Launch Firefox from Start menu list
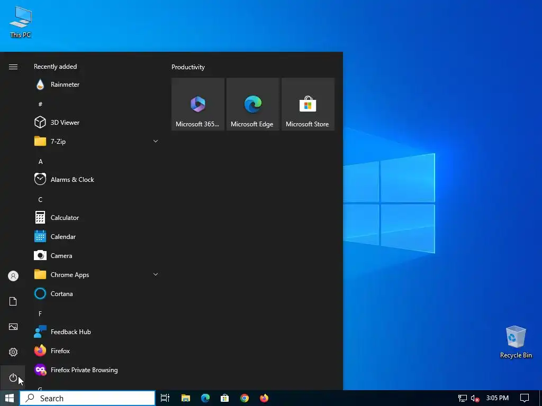The width and height of the screenshot is (542, 406). pos(97,351)
